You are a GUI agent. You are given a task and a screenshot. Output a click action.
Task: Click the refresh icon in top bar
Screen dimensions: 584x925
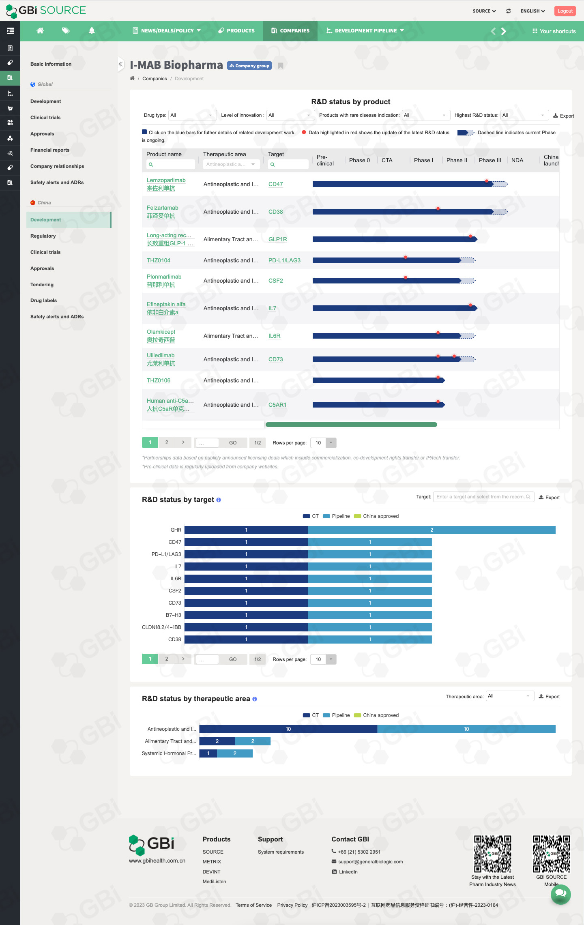[x=508, y=11]
